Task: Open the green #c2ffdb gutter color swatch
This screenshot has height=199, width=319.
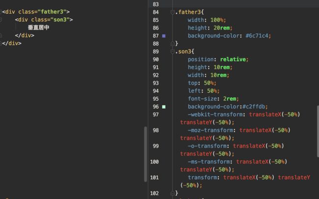Action: [x=164, y=107]
